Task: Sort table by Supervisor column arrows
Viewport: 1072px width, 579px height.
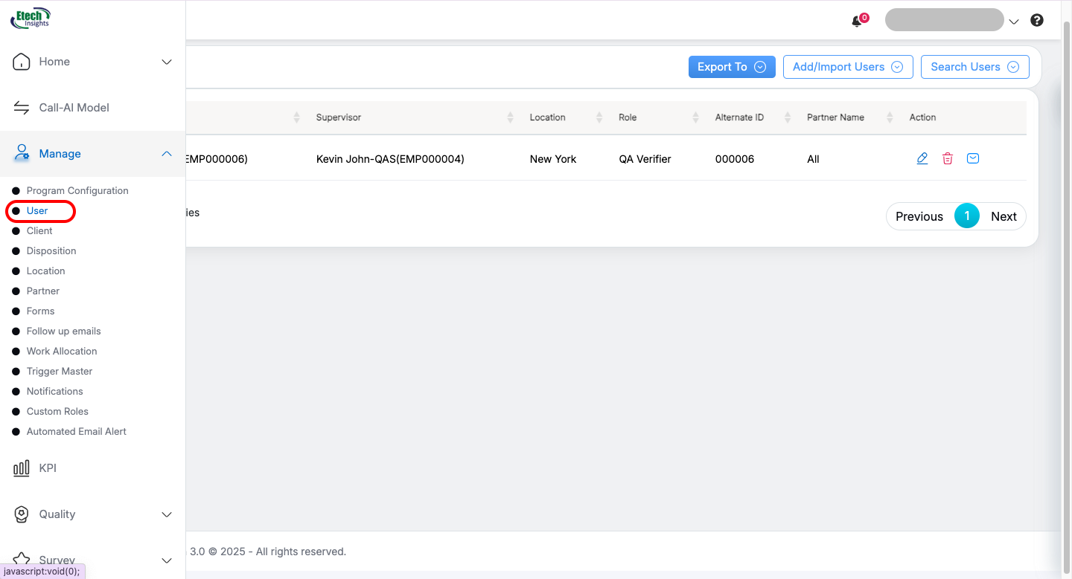Action: [510, 117]
